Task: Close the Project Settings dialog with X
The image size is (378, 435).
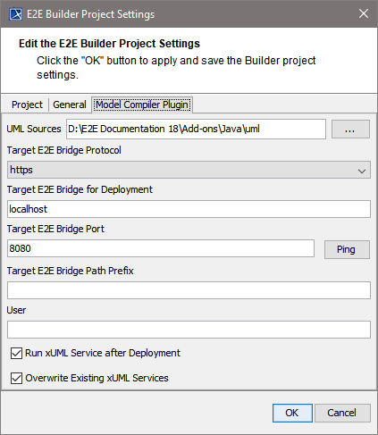Action: pos(364,13)
